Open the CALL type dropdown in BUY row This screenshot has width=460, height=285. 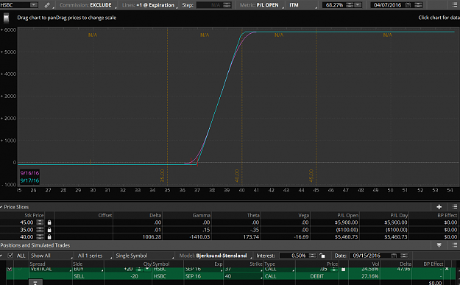(x=279, y=269)
